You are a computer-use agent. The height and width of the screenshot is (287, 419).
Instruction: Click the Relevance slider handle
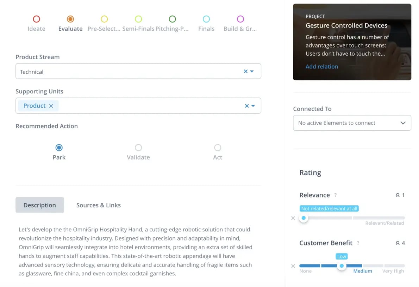point(304,218)
